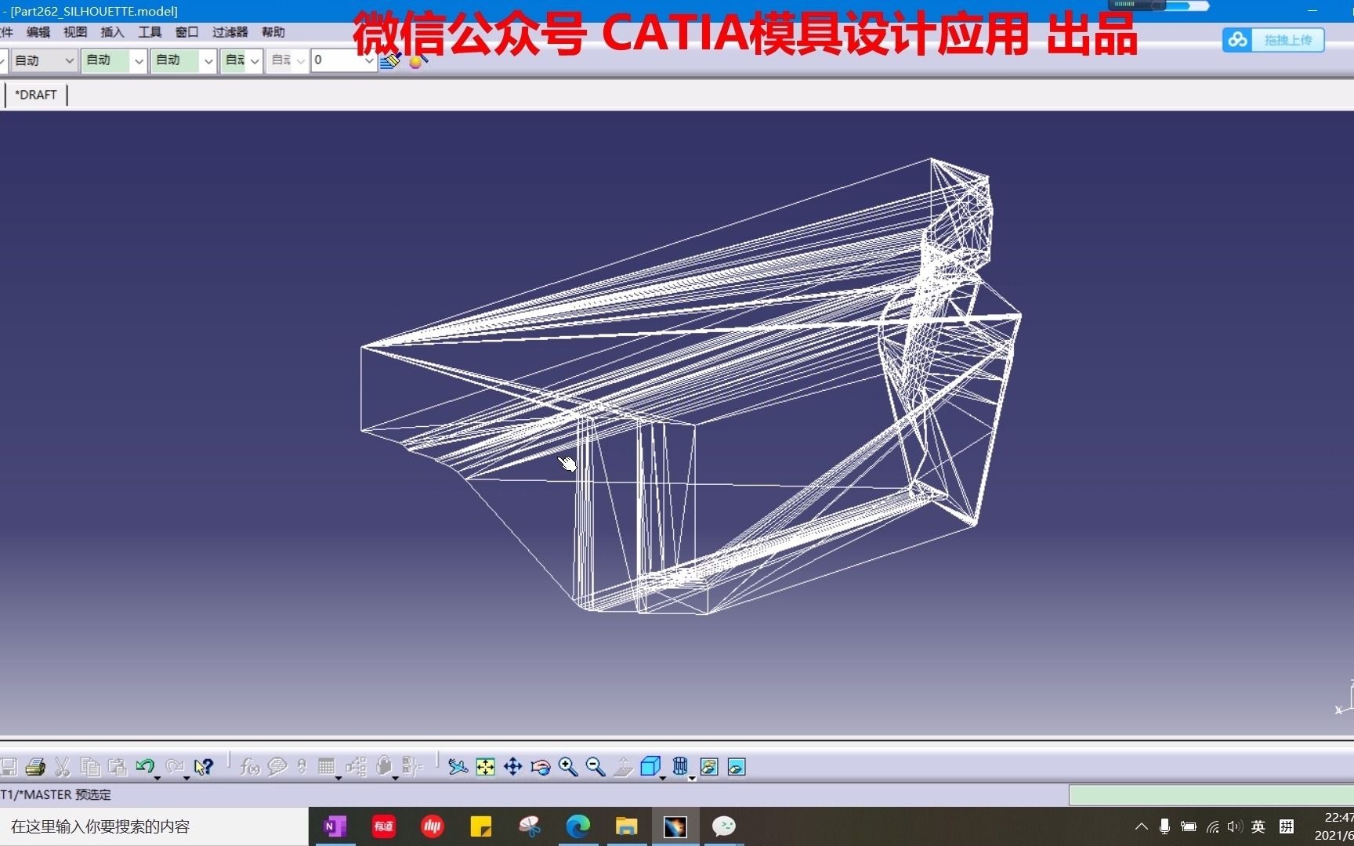Expand the padlock flyout arrow
The height and width of the screenshot is (846, 1354).
(396, 777)
